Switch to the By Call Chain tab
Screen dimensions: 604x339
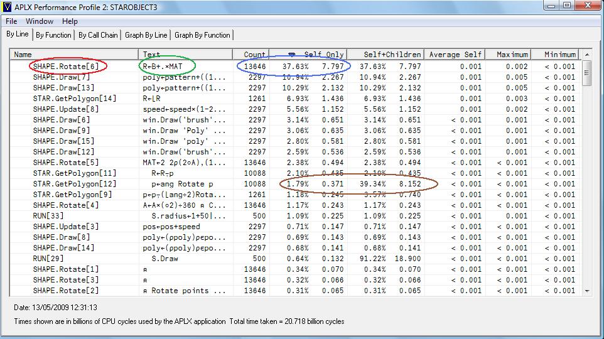[98, 35]
